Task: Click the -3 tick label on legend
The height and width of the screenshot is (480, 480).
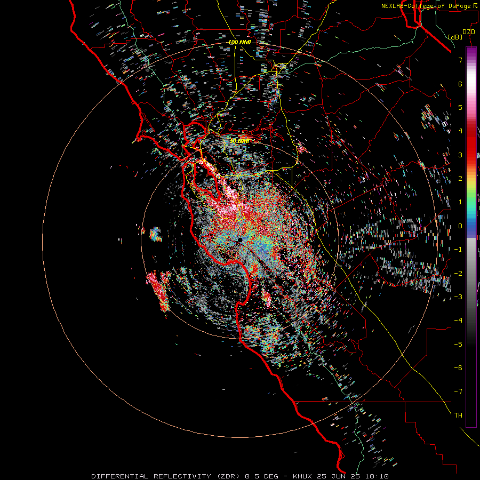Action: (458, 297)
